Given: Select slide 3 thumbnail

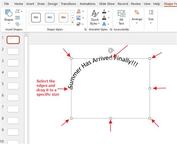Looking at the screenshot, I should click(x=13, y=63).
